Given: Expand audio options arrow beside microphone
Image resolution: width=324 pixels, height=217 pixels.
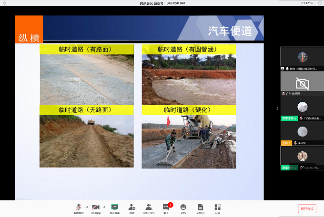Looking at the screenshot, I should (87, 207).
